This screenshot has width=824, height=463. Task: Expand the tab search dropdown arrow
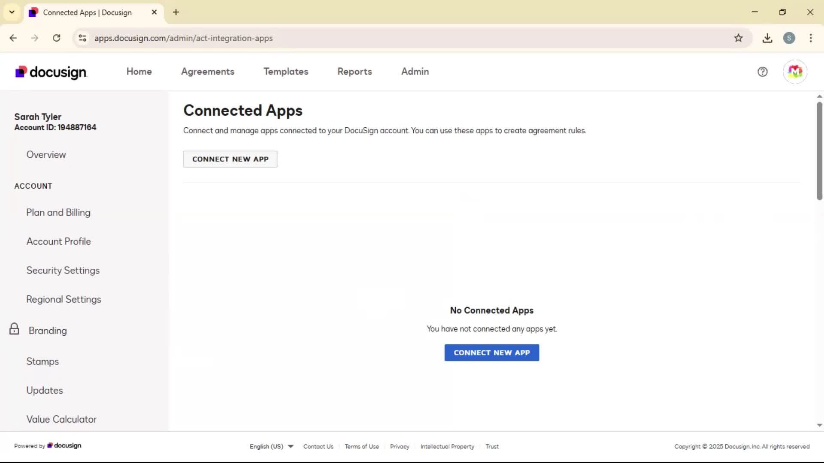[x=12, y=12]
